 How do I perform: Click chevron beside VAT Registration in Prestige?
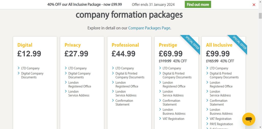click(x=160, y=119)
